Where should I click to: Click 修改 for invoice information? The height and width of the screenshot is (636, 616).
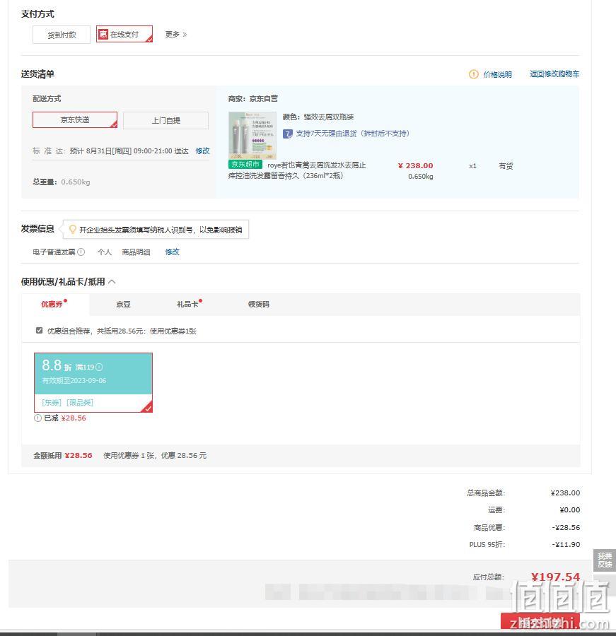pos(172,252)
